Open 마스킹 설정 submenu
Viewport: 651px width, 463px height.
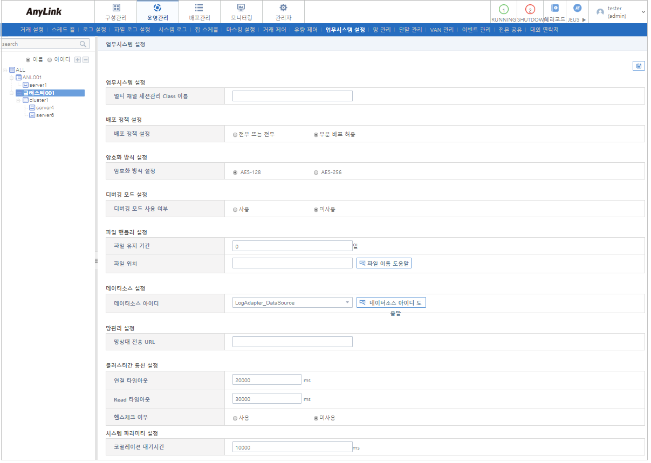[x=241, y=30]
